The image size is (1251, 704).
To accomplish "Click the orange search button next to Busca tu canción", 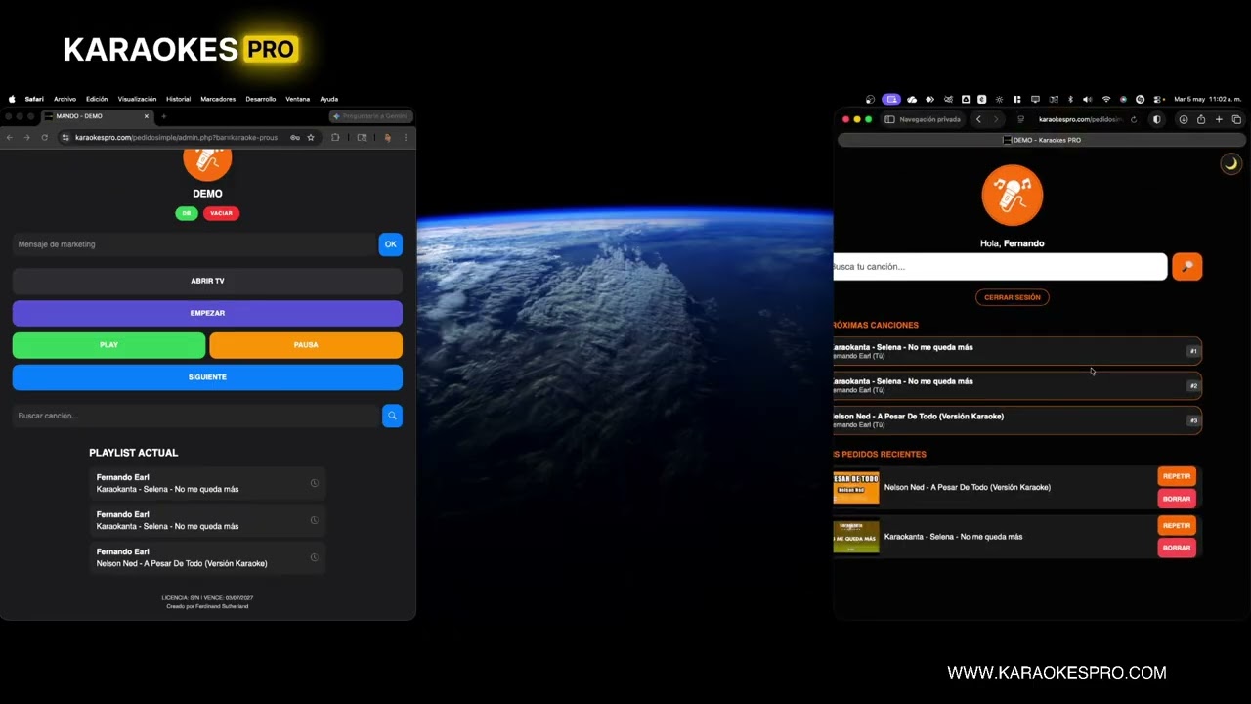I will point(1187,266).
